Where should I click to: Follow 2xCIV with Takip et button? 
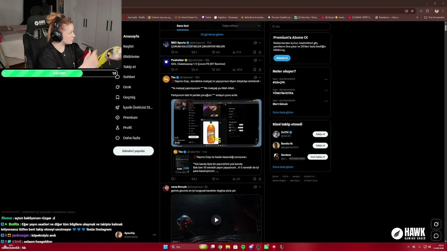point(320,134)
